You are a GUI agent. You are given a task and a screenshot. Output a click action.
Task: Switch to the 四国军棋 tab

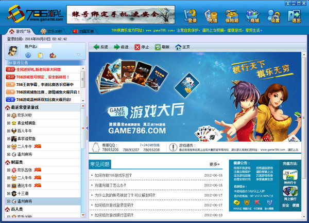coord(83,31)
